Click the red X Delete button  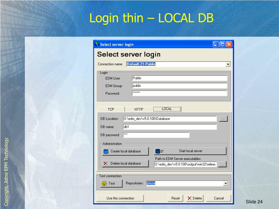point(195,198)
